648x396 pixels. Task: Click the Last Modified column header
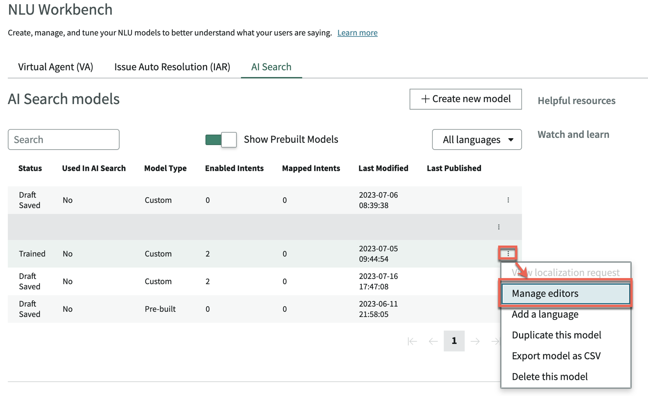coord(383,168)
